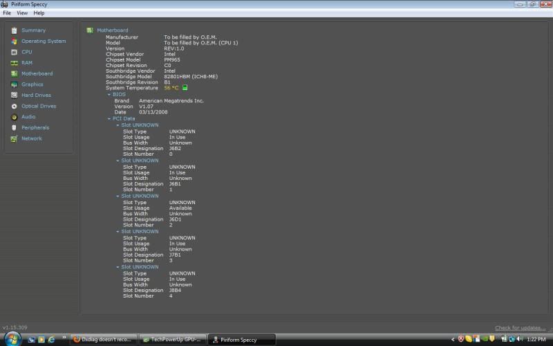Select slot designation value J6D1
Screen dimensions: 553x346
(x=175, y=219)
